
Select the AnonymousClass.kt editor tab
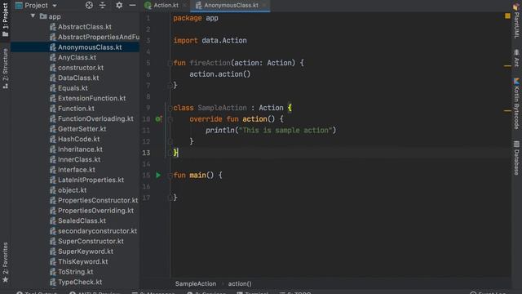[231, 6]
